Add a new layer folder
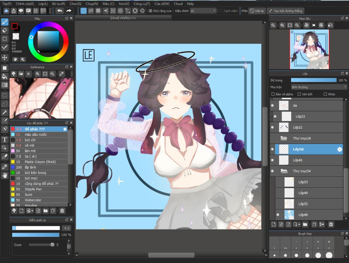This screenshot has width=349, height=263. [x=305, y=224]
